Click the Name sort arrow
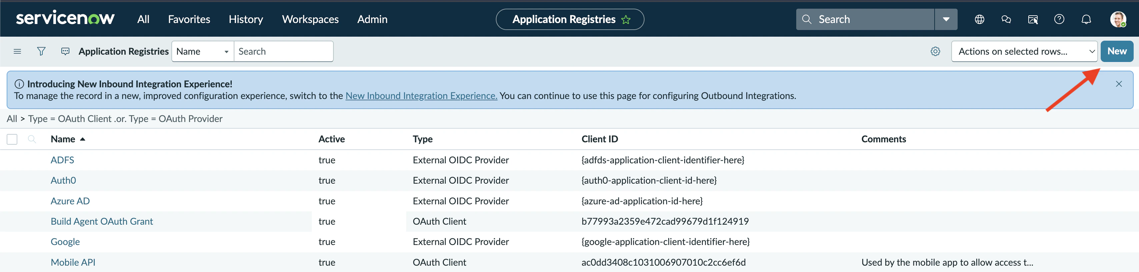The height and width of the screenshot is (272, 1139). 82,139
